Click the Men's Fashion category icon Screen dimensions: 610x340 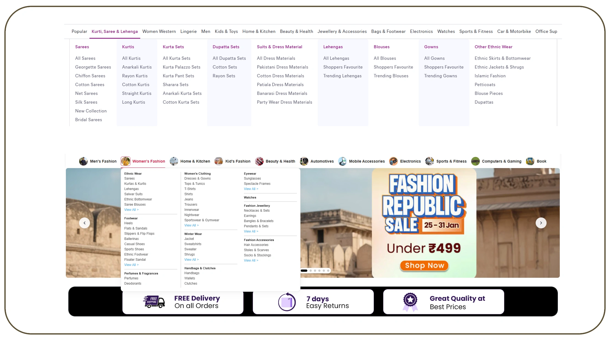(x=83, y=161)
